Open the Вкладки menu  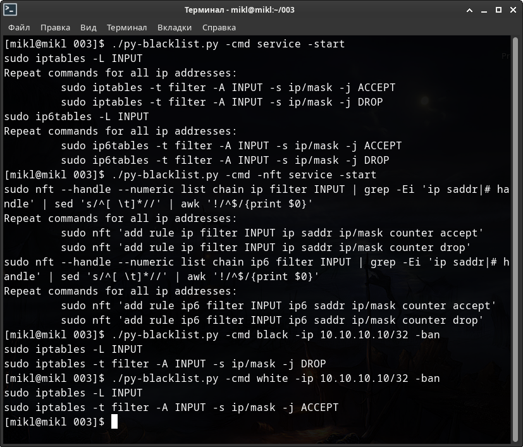(x=175, y=27)
